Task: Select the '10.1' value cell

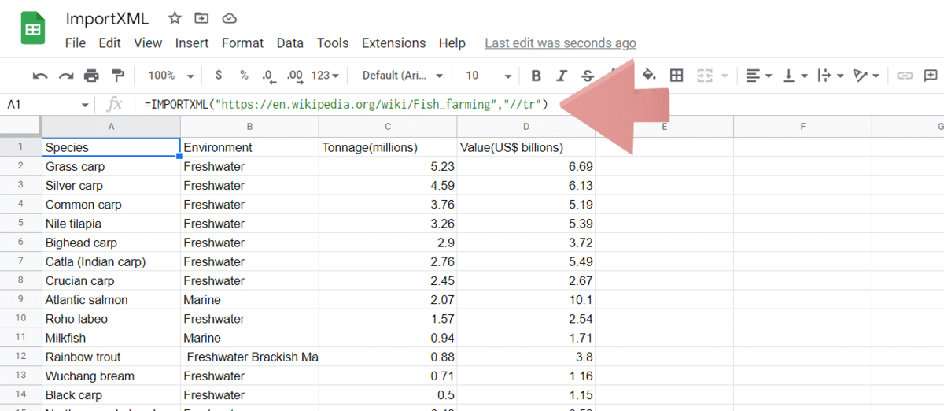Action: [x=526, y=300]
